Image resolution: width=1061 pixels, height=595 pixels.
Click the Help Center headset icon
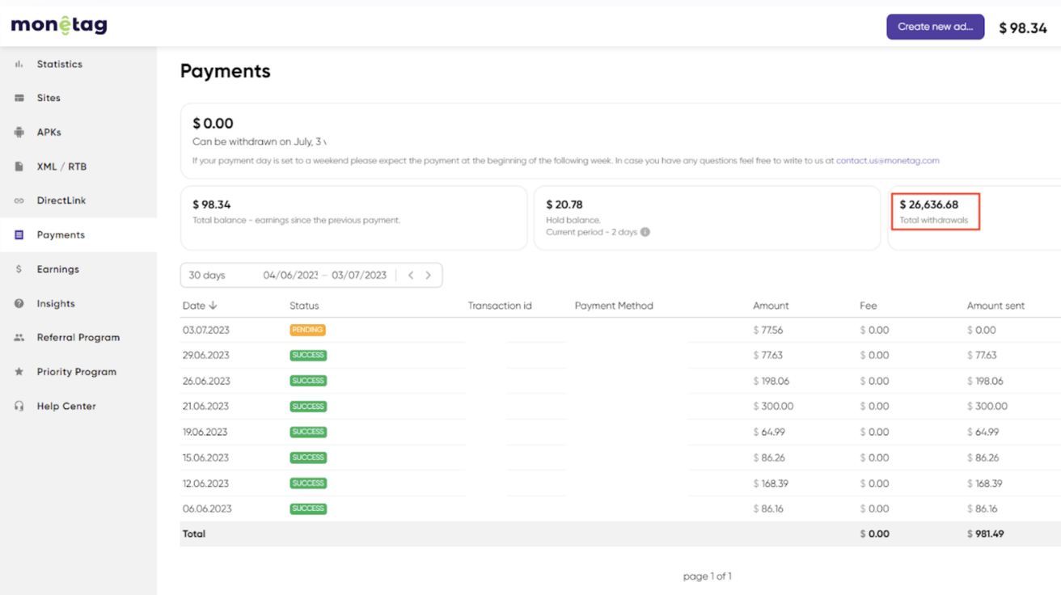19,407
